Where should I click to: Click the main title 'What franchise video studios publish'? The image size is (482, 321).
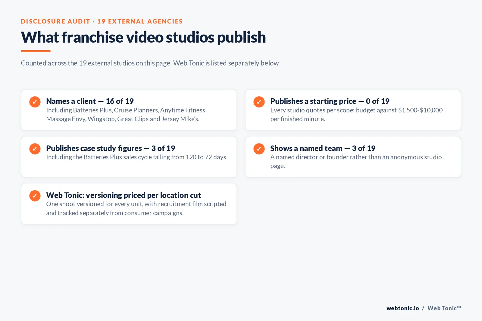tap(143, 37)
